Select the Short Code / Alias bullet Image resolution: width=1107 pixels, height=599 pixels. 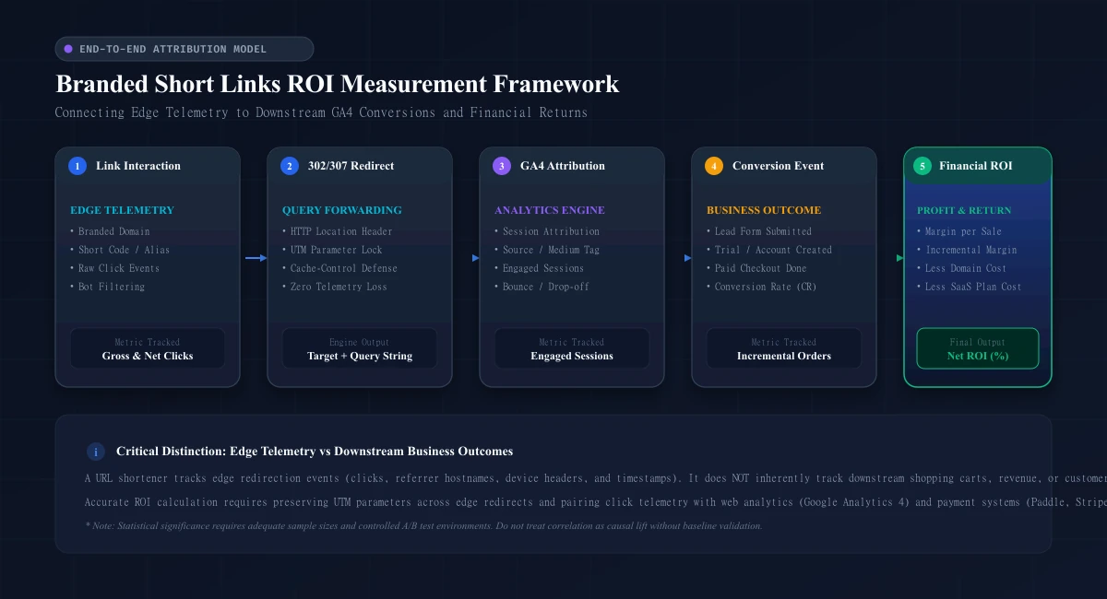pyautogui.click(x=120, y=250)
